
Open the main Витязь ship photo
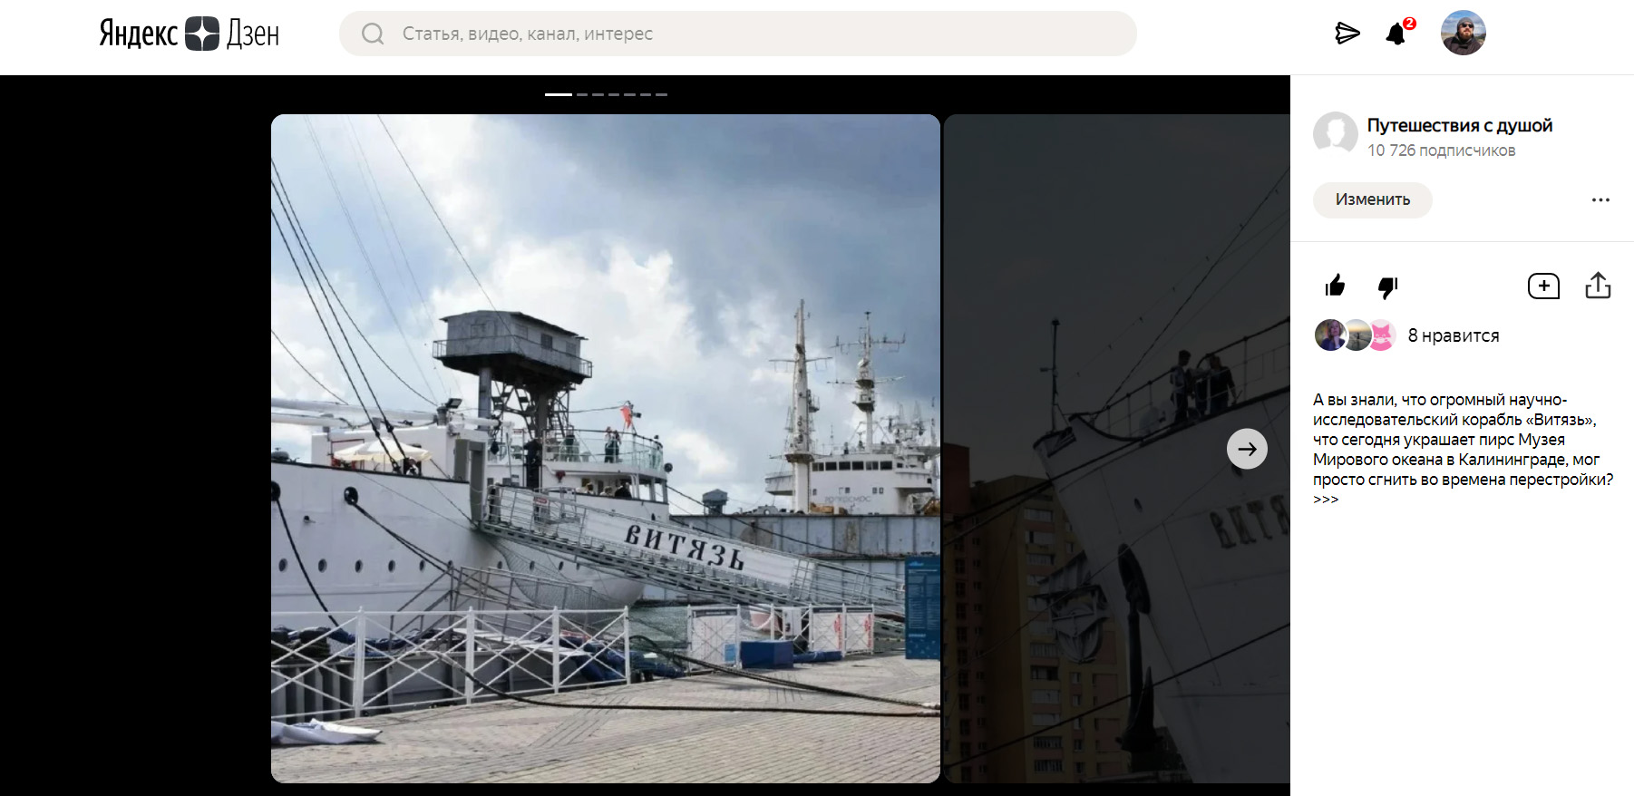pyautogui.click(x=606, y=449)
